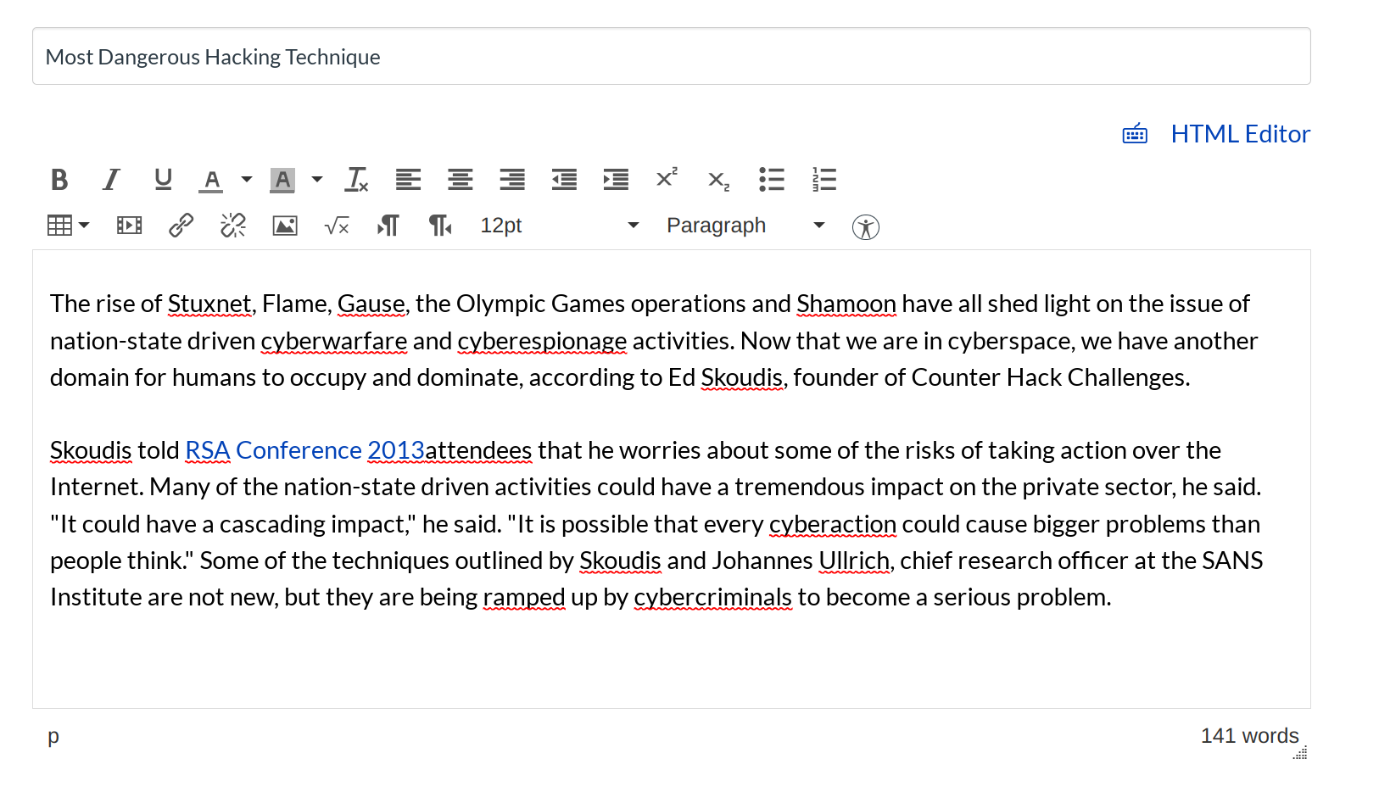Insert a link with the chain icon
Image resolution: width=1379 pixels, height=792 pixels.
coord(181,226)
